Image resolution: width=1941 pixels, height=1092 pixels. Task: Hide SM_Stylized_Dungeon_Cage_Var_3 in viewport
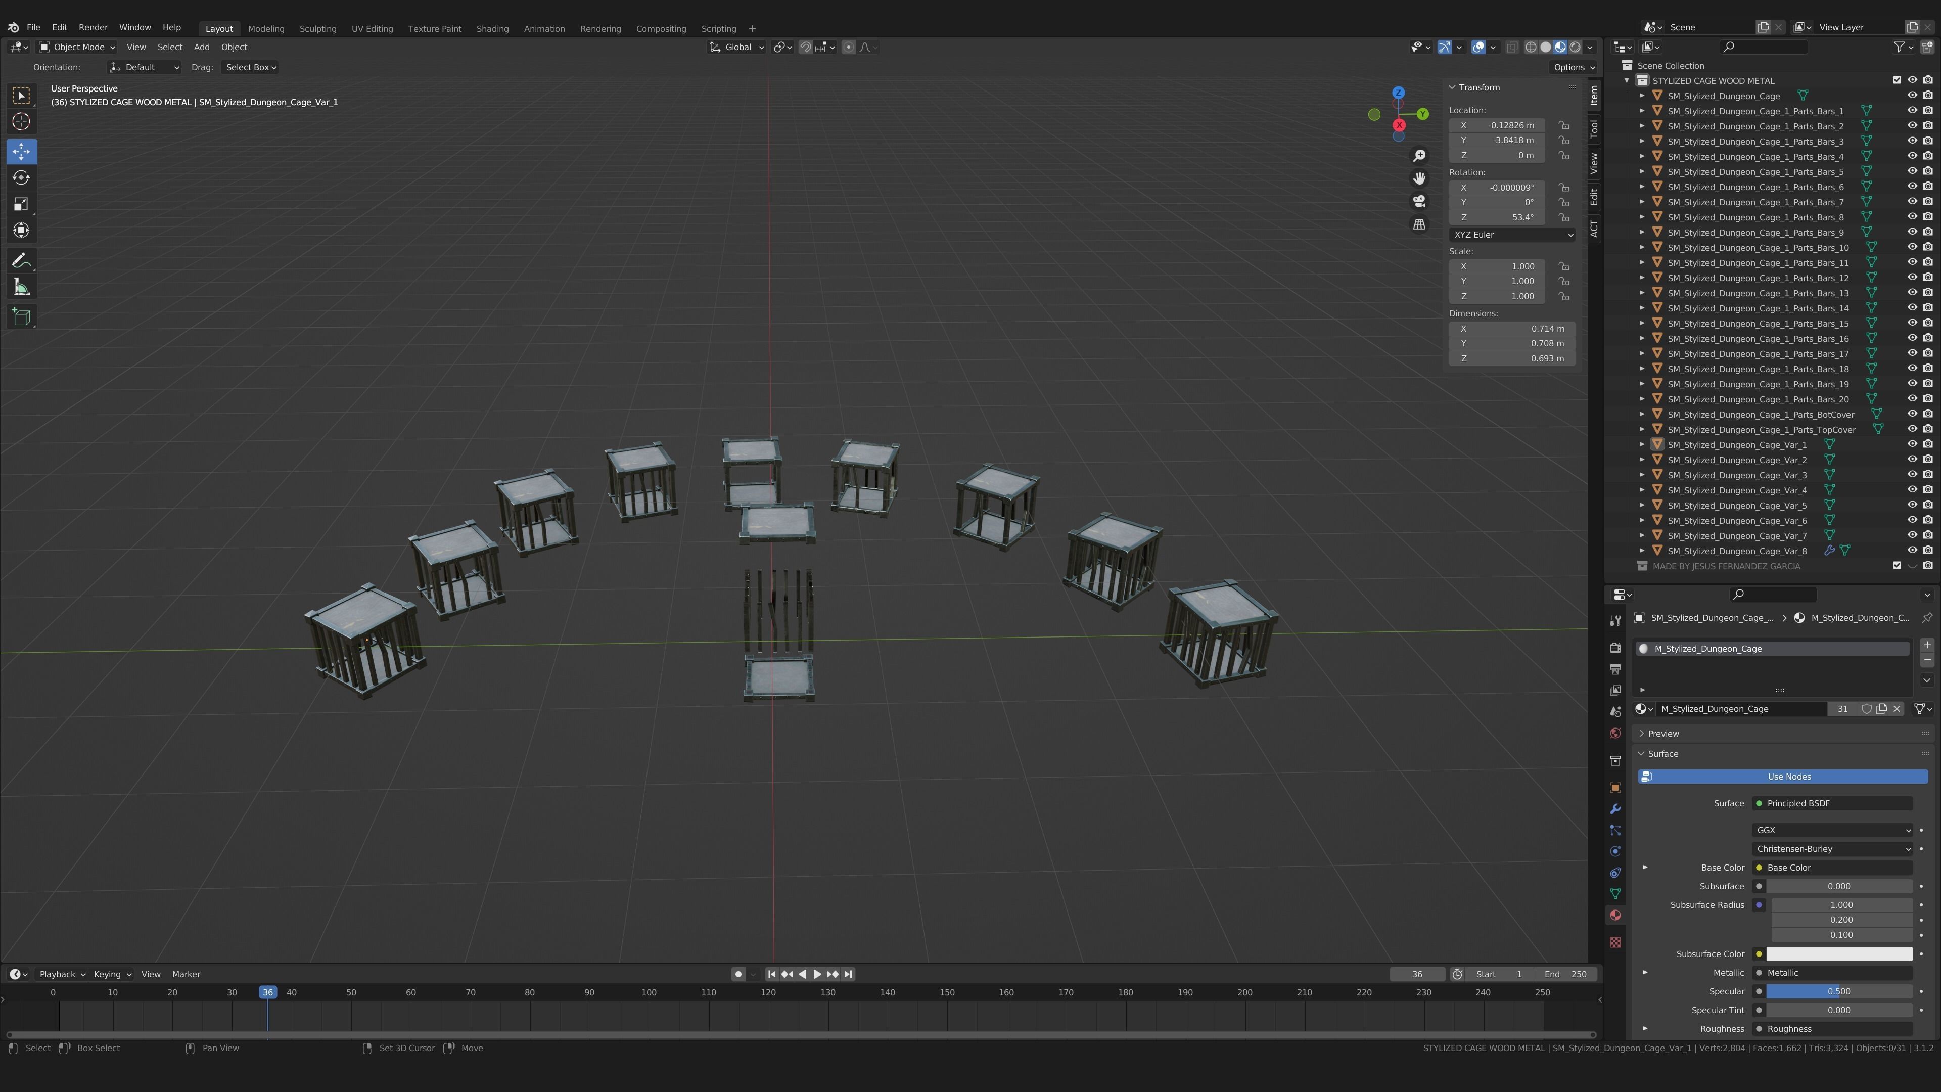click(1912, 475)
